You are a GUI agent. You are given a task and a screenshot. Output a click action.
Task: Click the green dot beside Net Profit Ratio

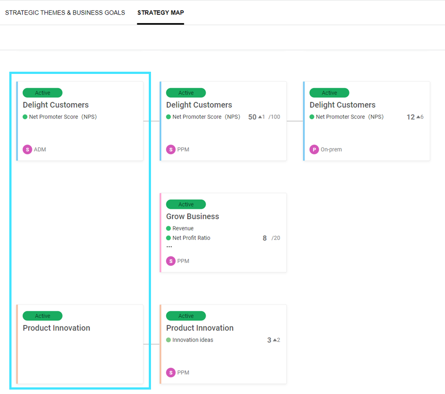coord(169,238)
